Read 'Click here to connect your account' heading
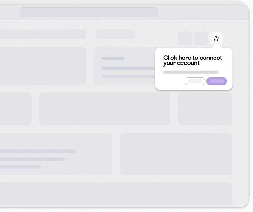This screenshot has height=212, width=253. (x=192, y=60)
